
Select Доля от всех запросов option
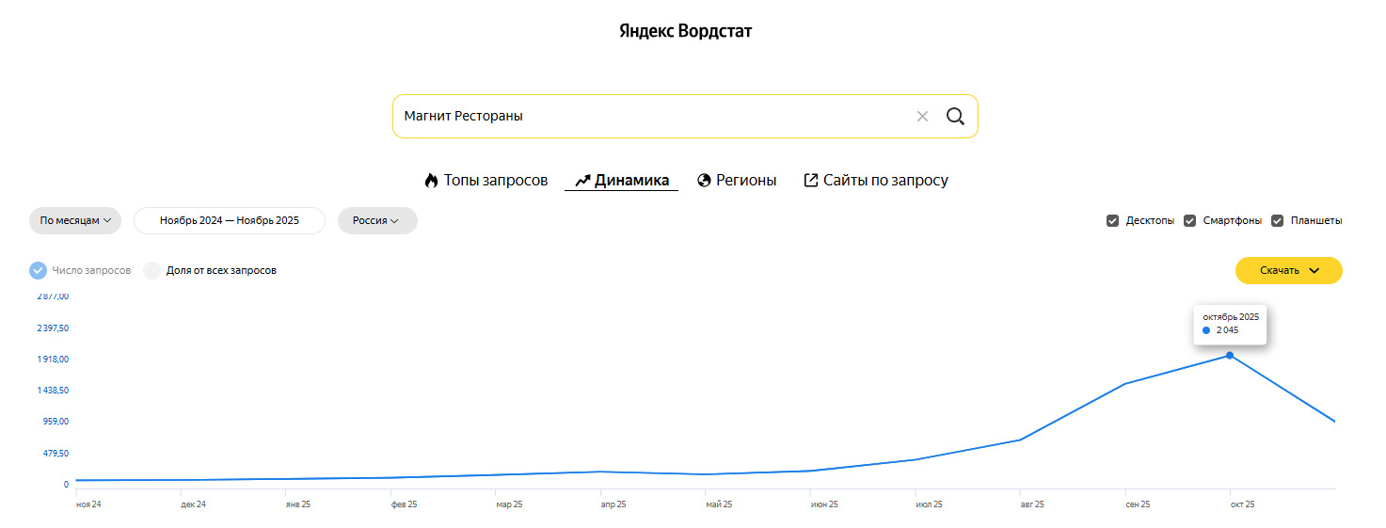pyautogui.click(x=151, y=271)
